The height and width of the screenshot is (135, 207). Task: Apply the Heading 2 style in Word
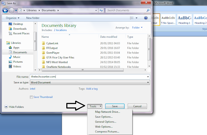(200, 20)
